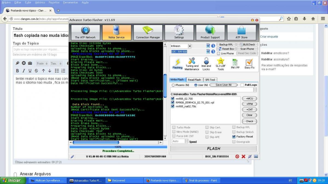328x184 pixels.
Task: Click the spinner arrows next to RM-908 model
Action: coord(208,52)
